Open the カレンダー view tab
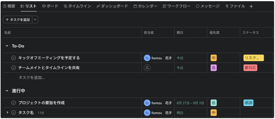The height and width of the screenshot is (119, 275). [145, 6]
